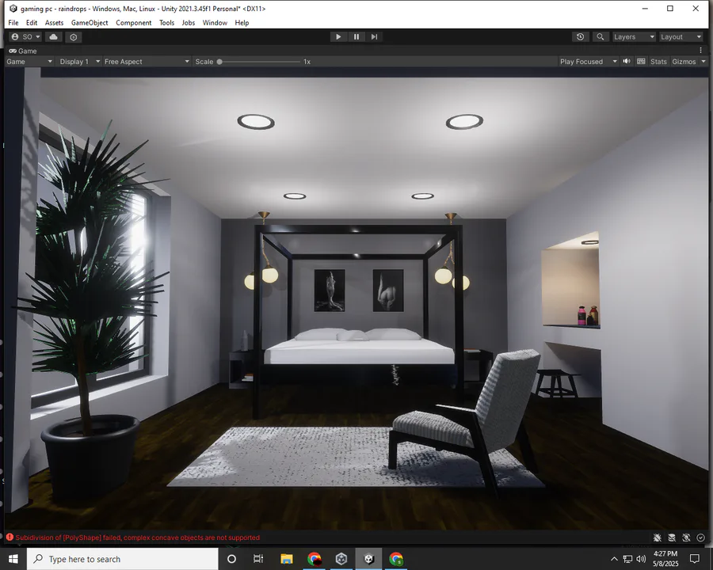Viewport: 713px width, 570px height.
Task: Open the Display 1 dropdown
Action: click(79, 62)
